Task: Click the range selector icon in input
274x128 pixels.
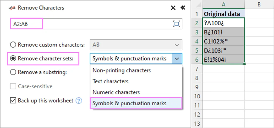Action: coord(176,24)
